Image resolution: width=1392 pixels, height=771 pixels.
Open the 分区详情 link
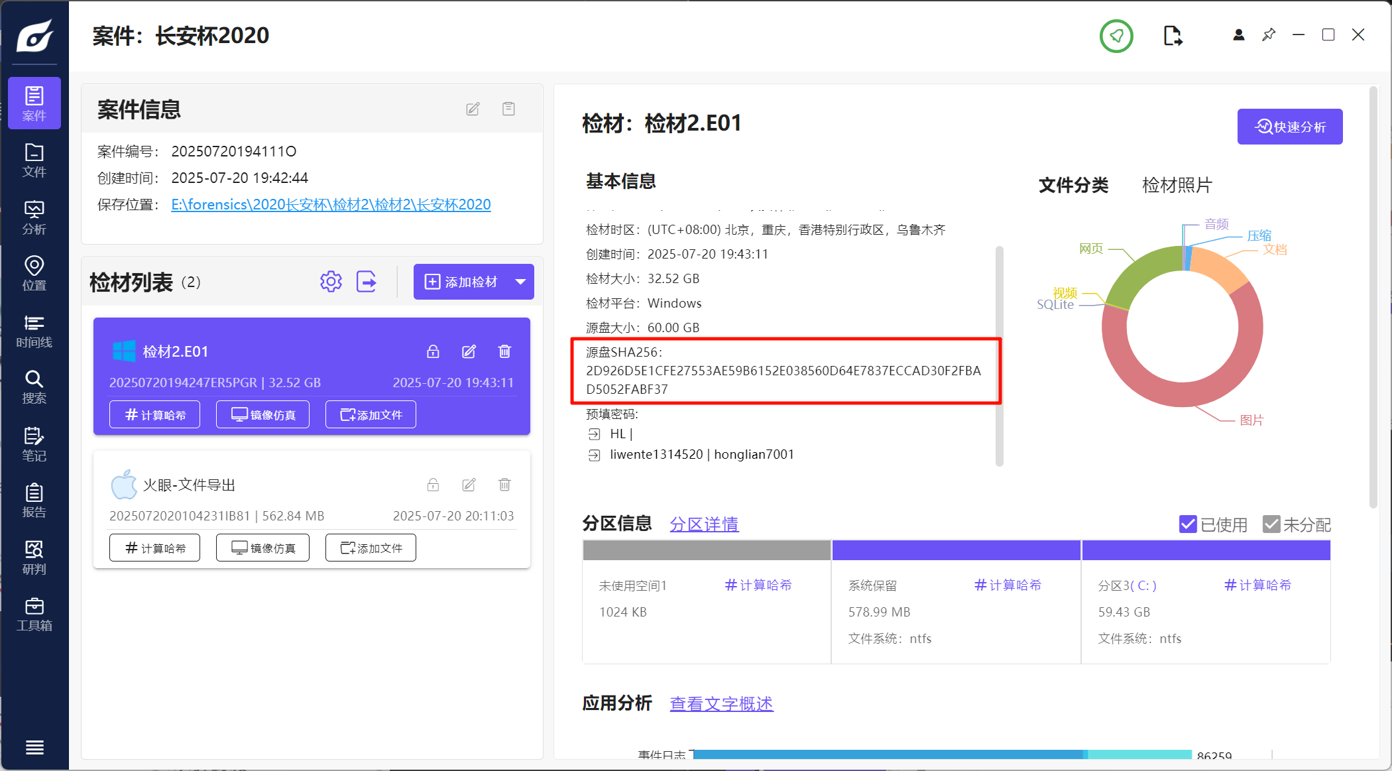(703, 524)
